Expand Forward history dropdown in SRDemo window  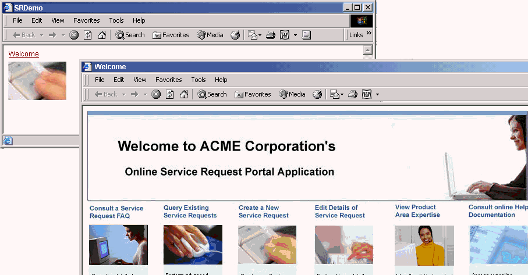point(63,35)
